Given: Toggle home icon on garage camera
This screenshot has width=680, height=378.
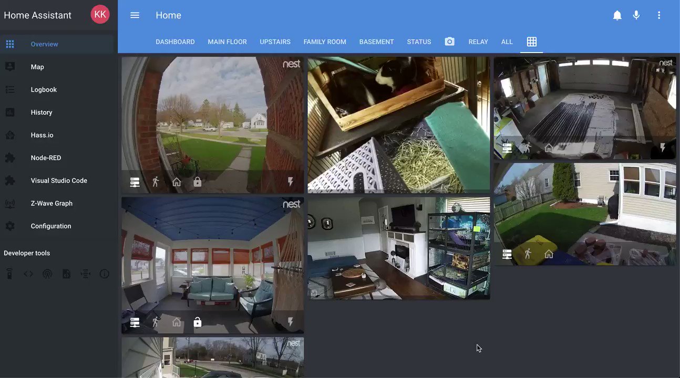Looking at the screenshot, I should (549, 148).
